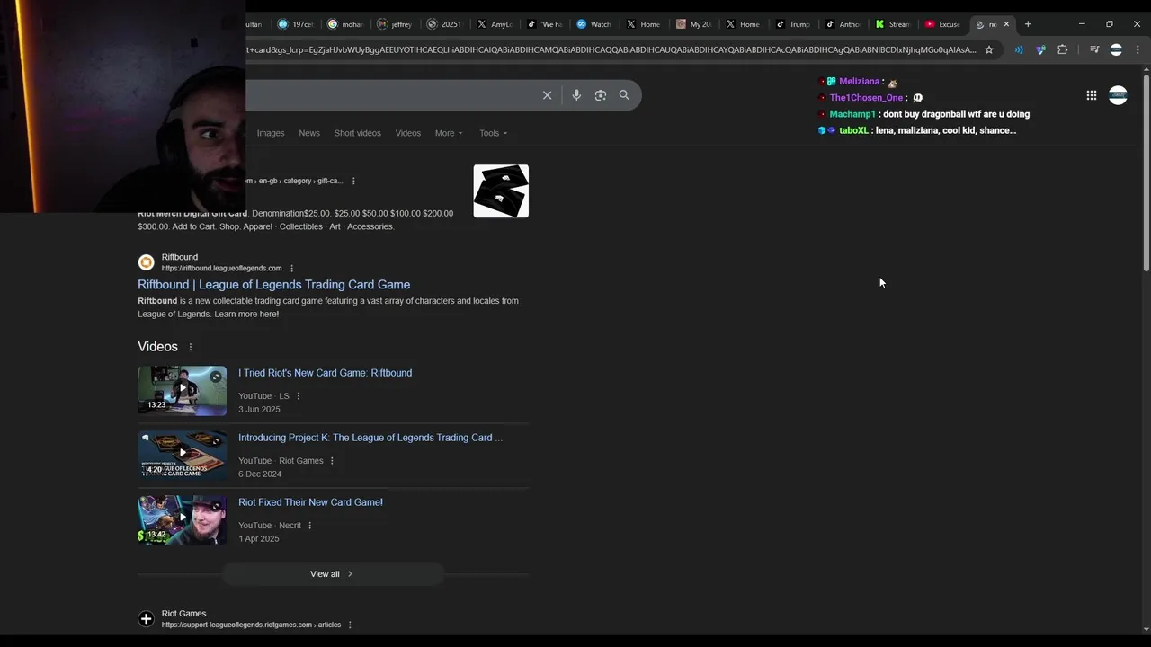
Task: Click the sound wave extension icon
Action: click(x=1019, y=49)
